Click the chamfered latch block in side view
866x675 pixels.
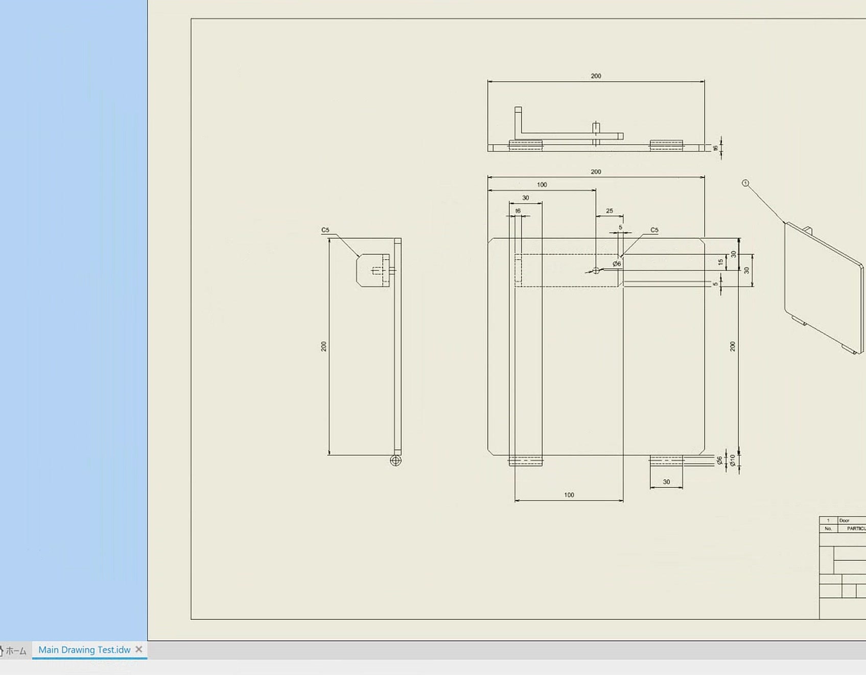[x=372, y=270]
